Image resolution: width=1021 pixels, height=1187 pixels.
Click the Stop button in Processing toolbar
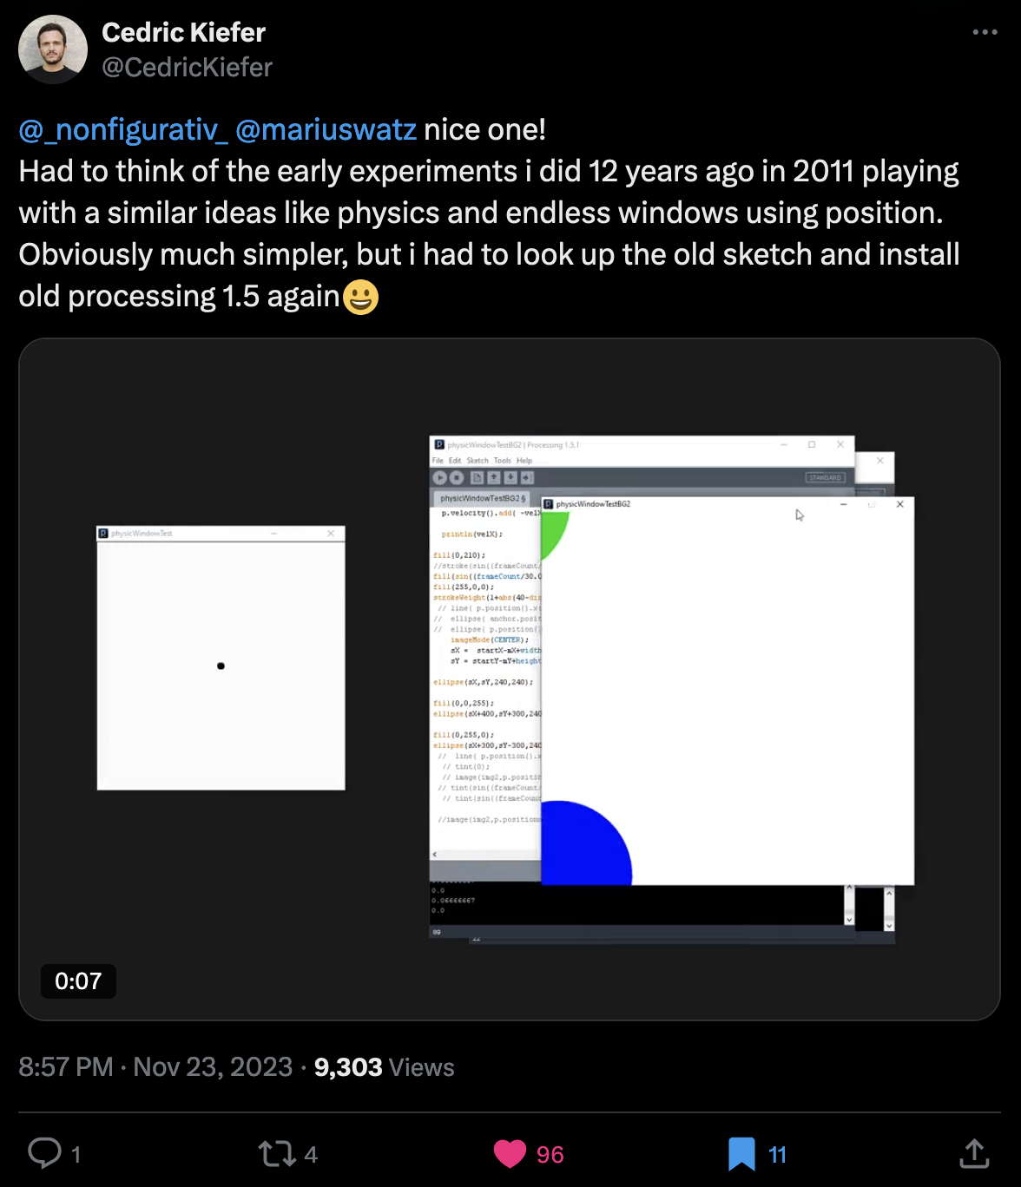click(x=456, y=477)
